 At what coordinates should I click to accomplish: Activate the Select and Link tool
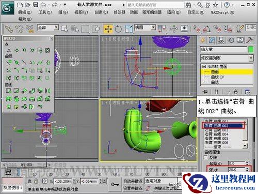(x=9, y=28)
